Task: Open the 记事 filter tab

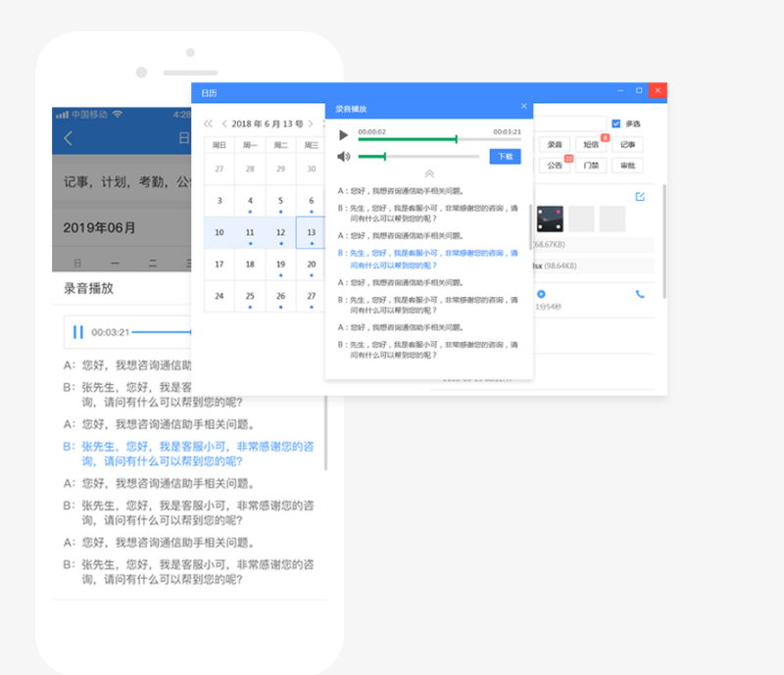Action: [x=627, y=144]
